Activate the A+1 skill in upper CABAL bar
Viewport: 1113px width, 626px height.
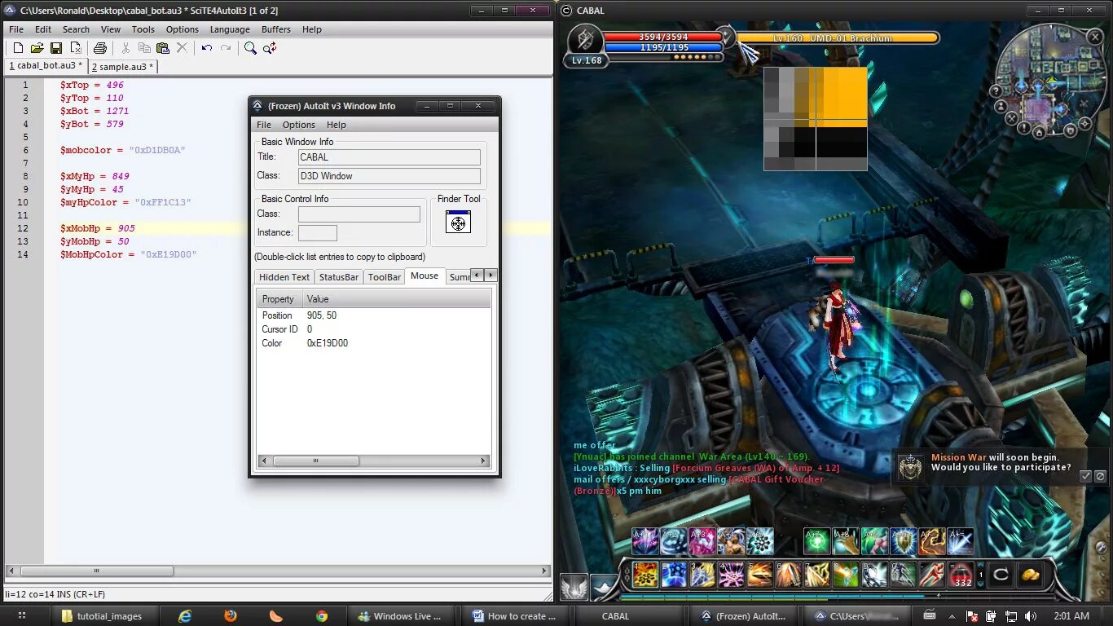click(645, 541)
